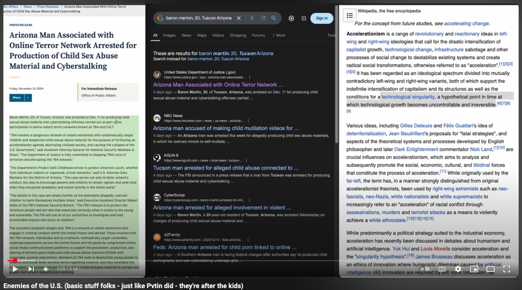Toggle the autoplay switch in player
This screenshot has width=522, height=290.
(425, 269)
